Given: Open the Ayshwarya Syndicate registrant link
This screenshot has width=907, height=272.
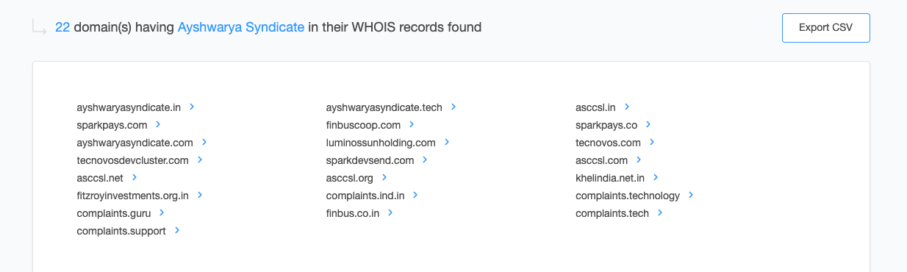Looking at the screenshot, I should pyautogui.click(x=241, y=27).
